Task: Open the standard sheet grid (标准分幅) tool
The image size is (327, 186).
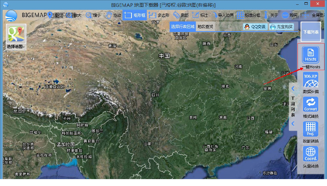Action: click(249, 15)
